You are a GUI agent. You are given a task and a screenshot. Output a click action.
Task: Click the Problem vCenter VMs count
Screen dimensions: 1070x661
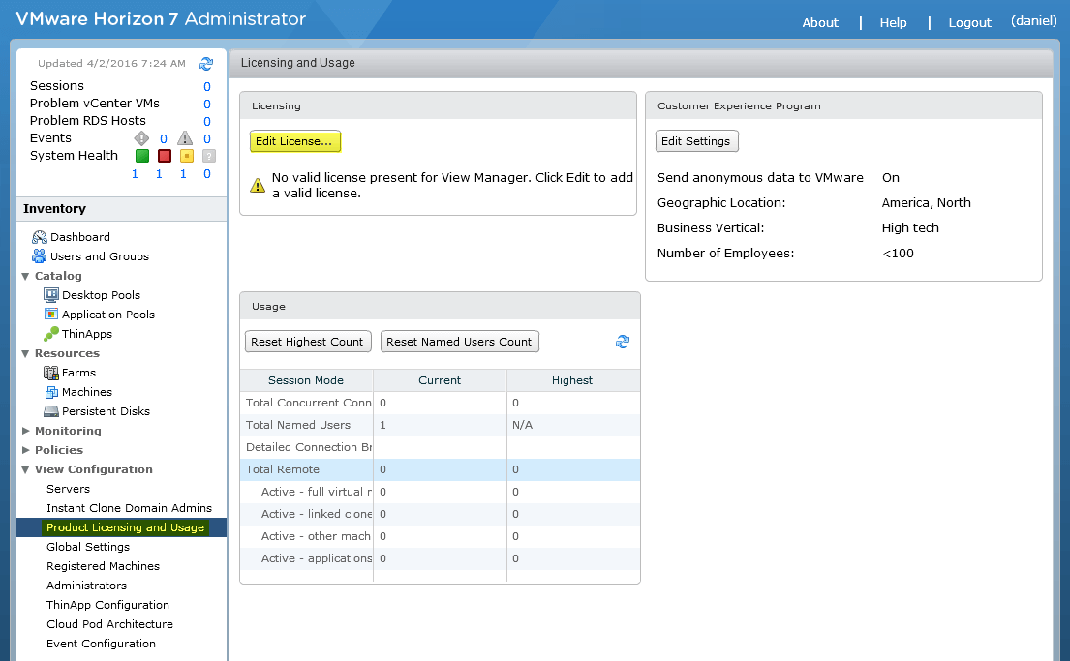tap(207, 104)
